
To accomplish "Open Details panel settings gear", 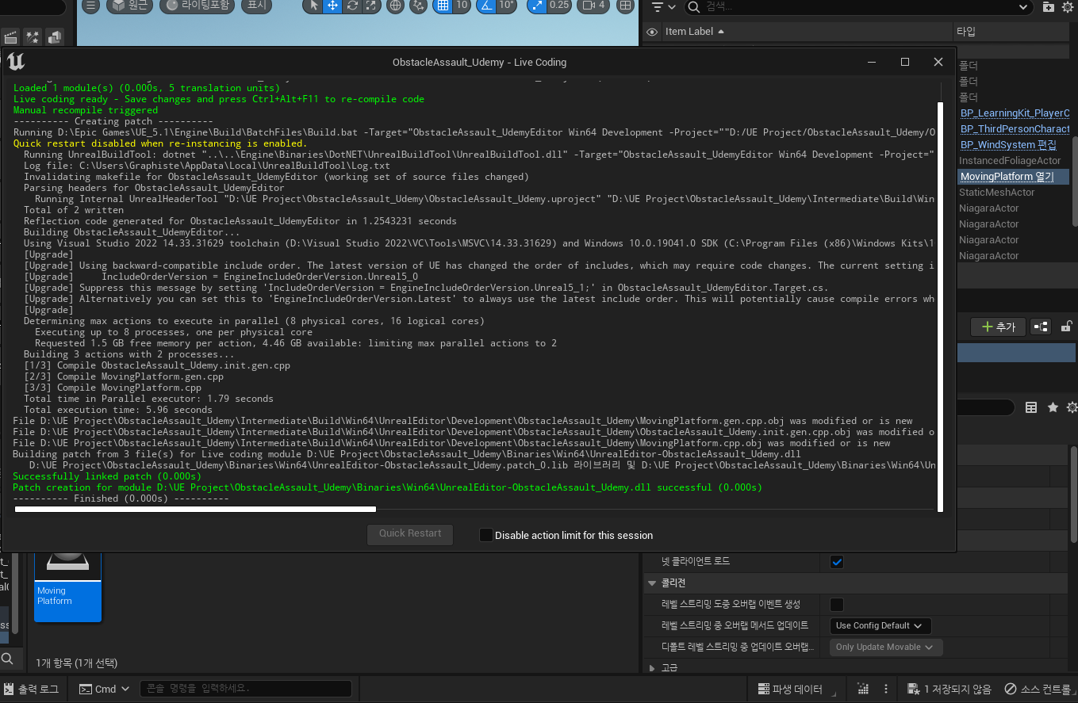I will [x=1072, y=407].
